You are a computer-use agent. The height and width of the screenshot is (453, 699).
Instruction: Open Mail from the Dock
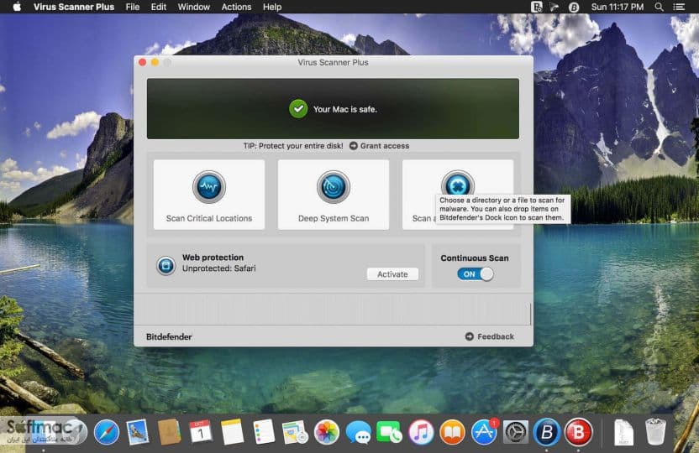coord(138,432)
